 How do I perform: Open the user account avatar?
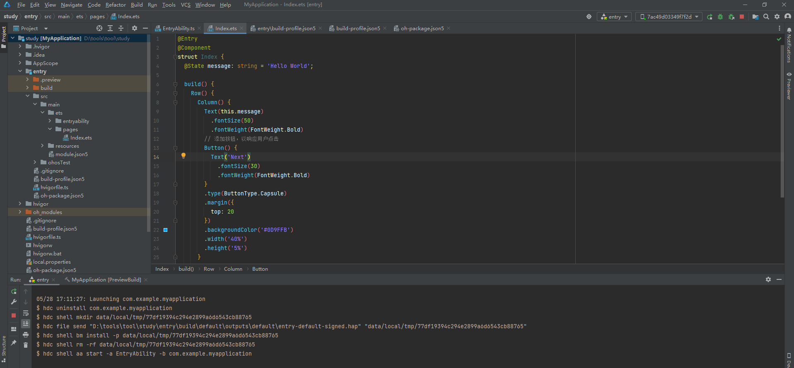pos(788,17)
